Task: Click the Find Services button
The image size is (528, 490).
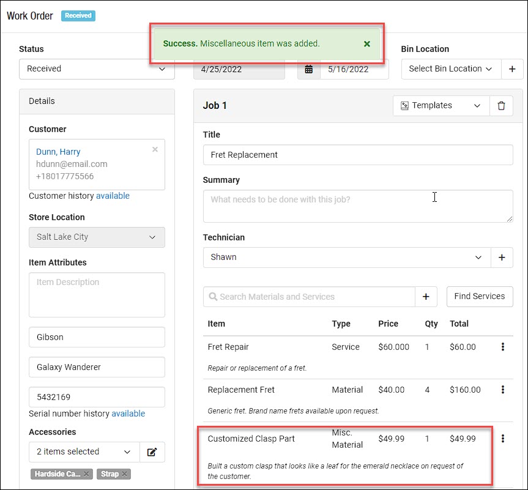Action: [479, 297]
